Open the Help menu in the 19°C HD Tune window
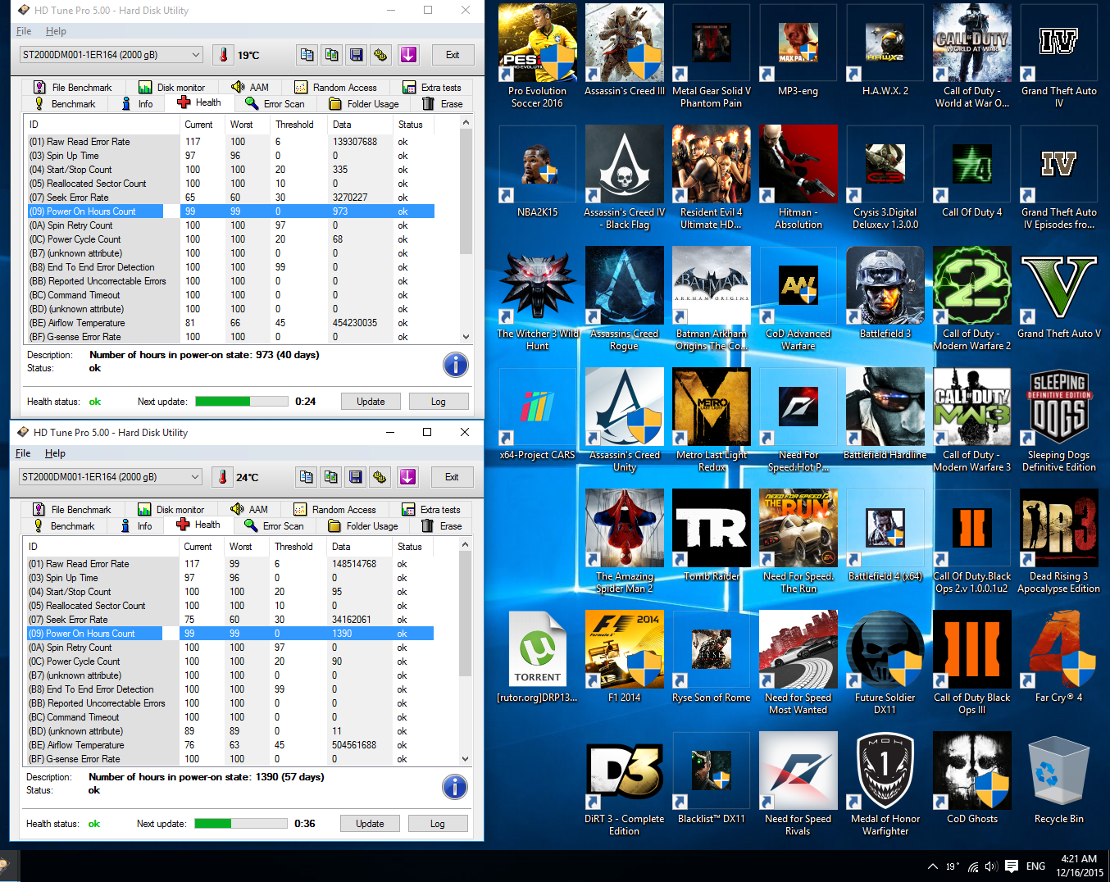This screenshot has height=882, width=1110. pyautogui.click(x=56, y=31)
